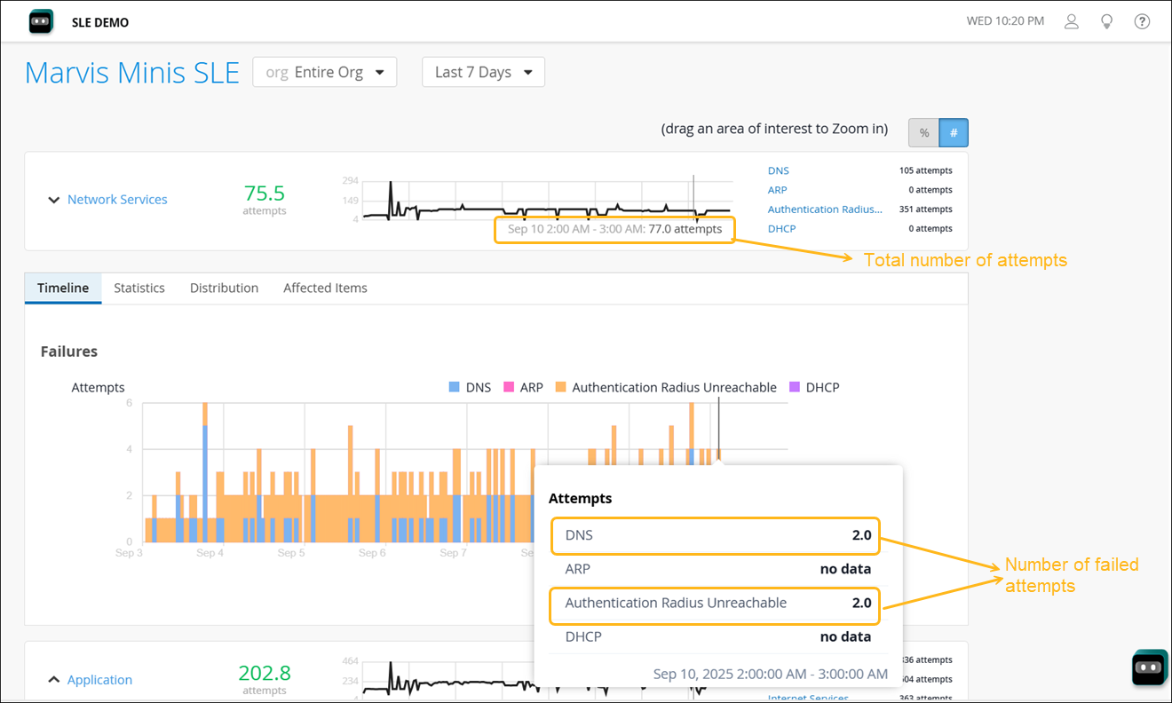Select the Affected Items tab
1172x703 pixels.
tap(325, 288)
